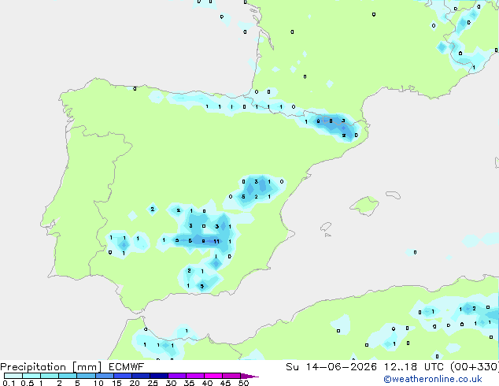
Task: Select the 1–2 mm legend color box
Action: tap(50, 376)
